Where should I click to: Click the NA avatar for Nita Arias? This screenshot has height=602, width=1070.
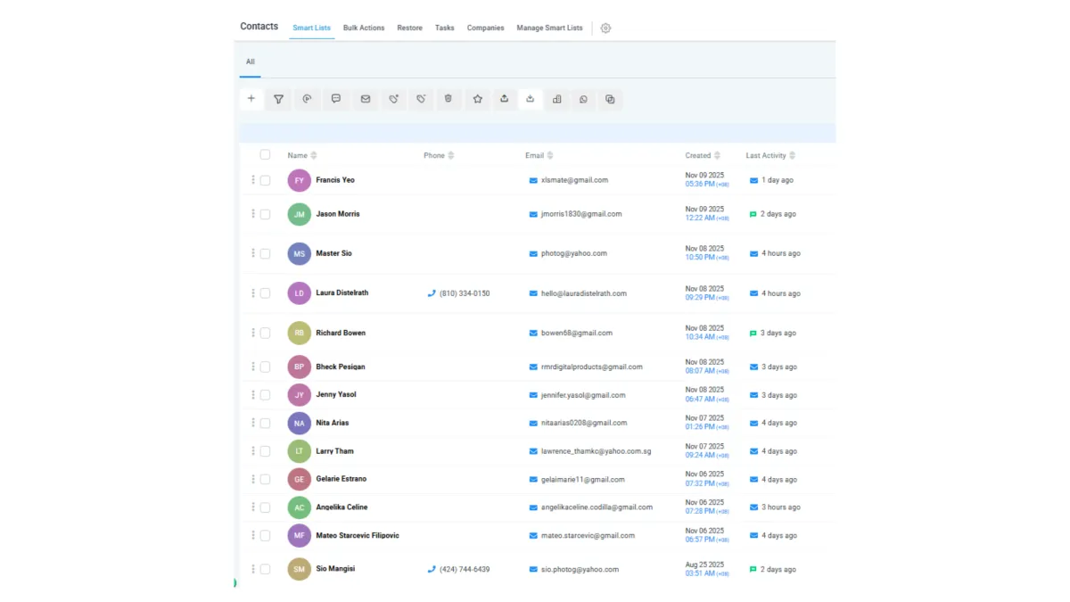[299, 423]
